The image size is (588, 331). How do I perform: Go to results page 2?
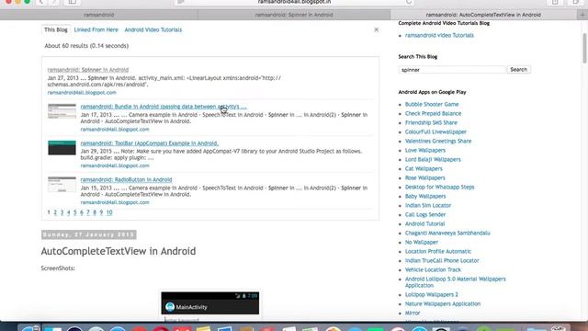55,212
